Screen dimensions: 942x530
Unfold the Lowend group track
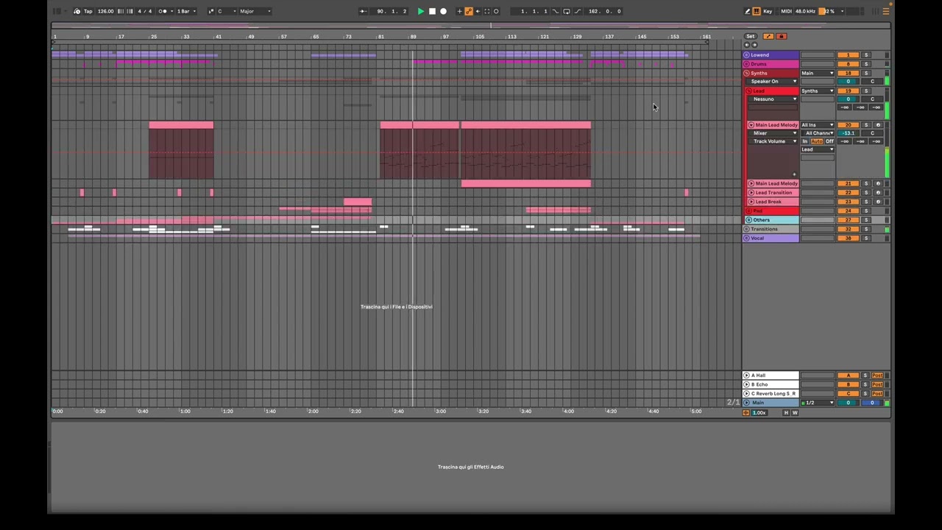[746, 55]
